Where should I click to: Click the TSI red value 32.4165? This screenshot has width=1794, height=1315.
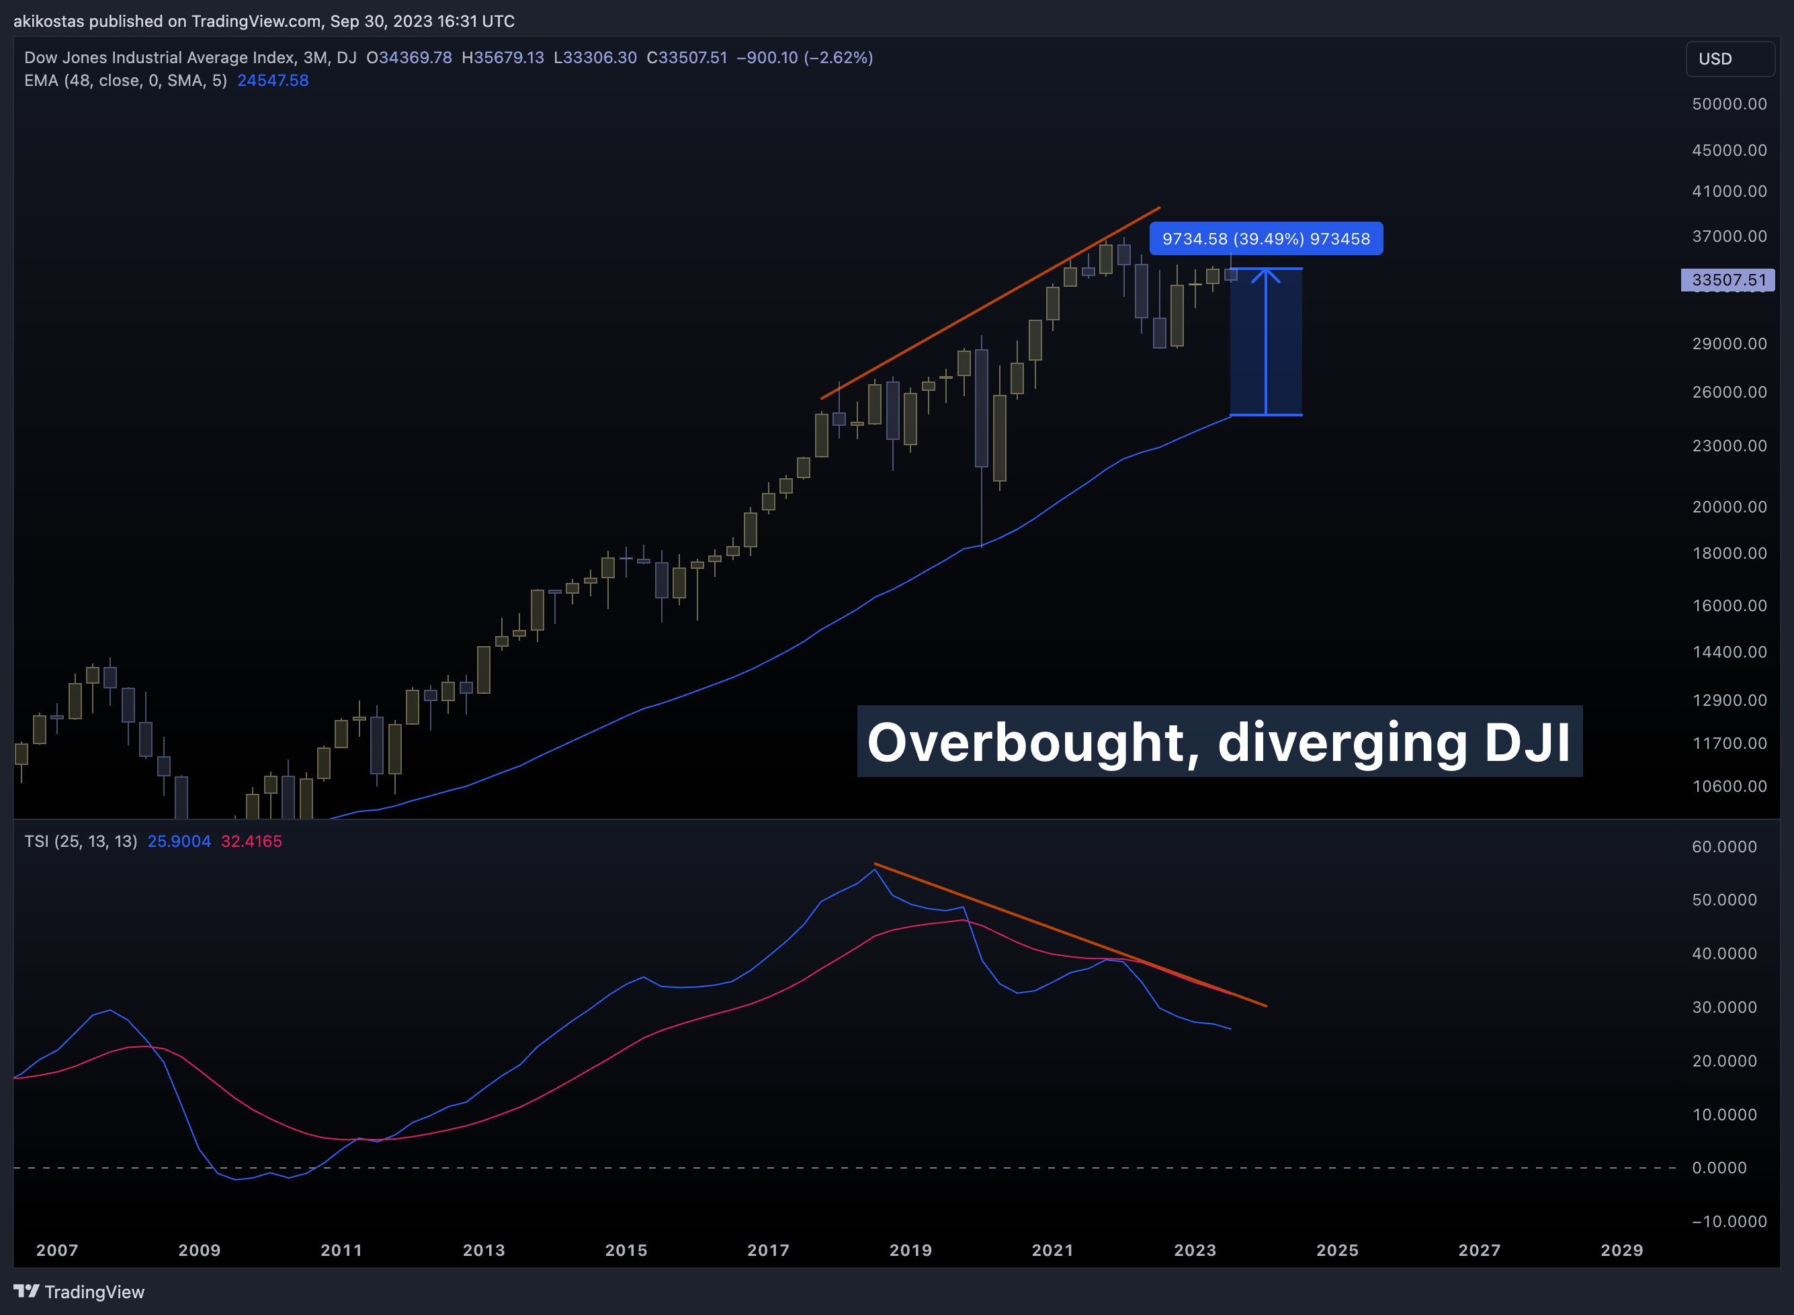[x=251, y=842]
